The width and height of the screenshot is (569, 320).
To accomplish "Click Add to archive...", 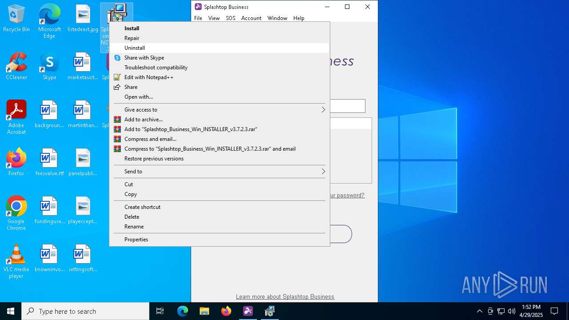I will (x=219, y=120).
